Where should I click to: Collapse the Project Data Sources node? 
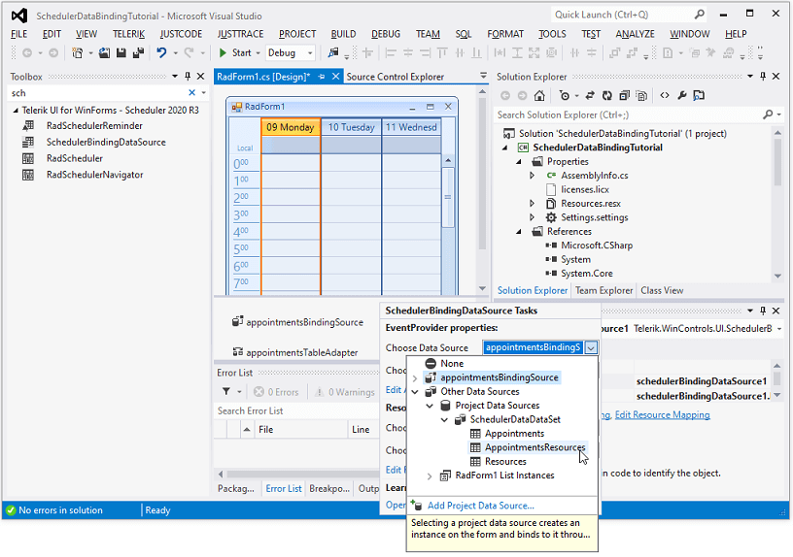430,406
